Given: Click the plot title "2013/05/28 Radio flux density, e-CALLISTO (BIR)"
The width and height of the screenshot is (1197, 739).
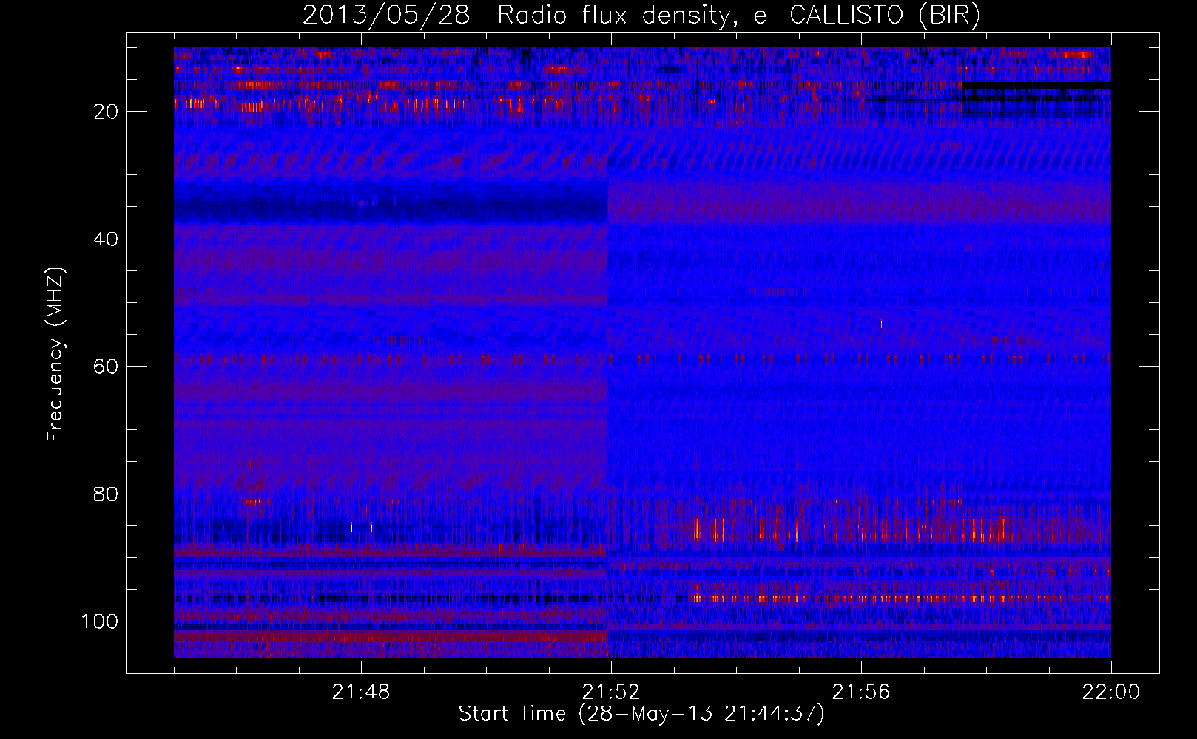Looking at the screenshot, I should click(x=641, y=16).
